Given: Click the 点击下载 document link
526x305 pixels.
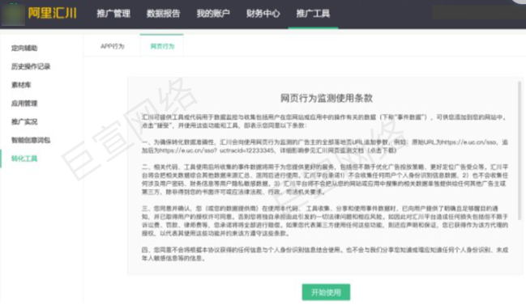Looking at the screenshot, I should 382,150.
